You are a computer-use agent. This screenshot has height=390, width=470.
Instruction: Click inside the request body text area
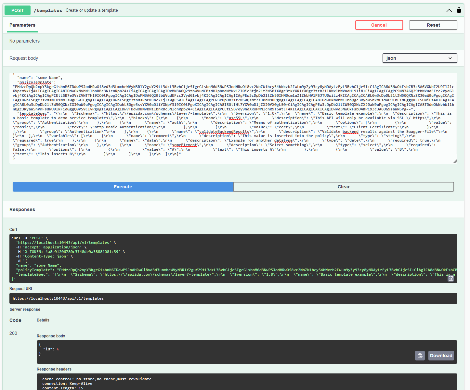228,130
